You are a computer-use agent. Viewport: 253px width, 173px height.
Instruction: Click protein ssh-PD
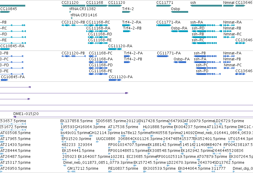click(202, 71)
